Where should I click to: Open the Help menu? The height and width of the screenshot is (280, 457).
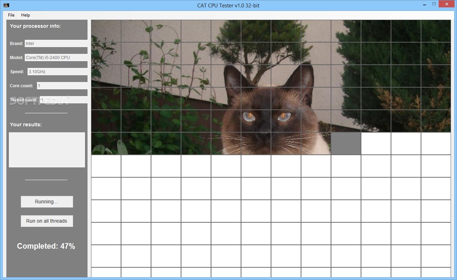[25, 15]
